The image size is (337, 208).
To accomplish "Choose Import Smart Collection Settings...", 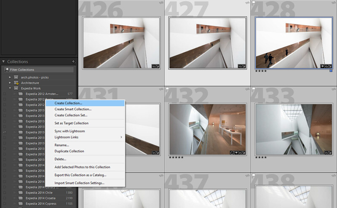I will click(x=85, y=183).
